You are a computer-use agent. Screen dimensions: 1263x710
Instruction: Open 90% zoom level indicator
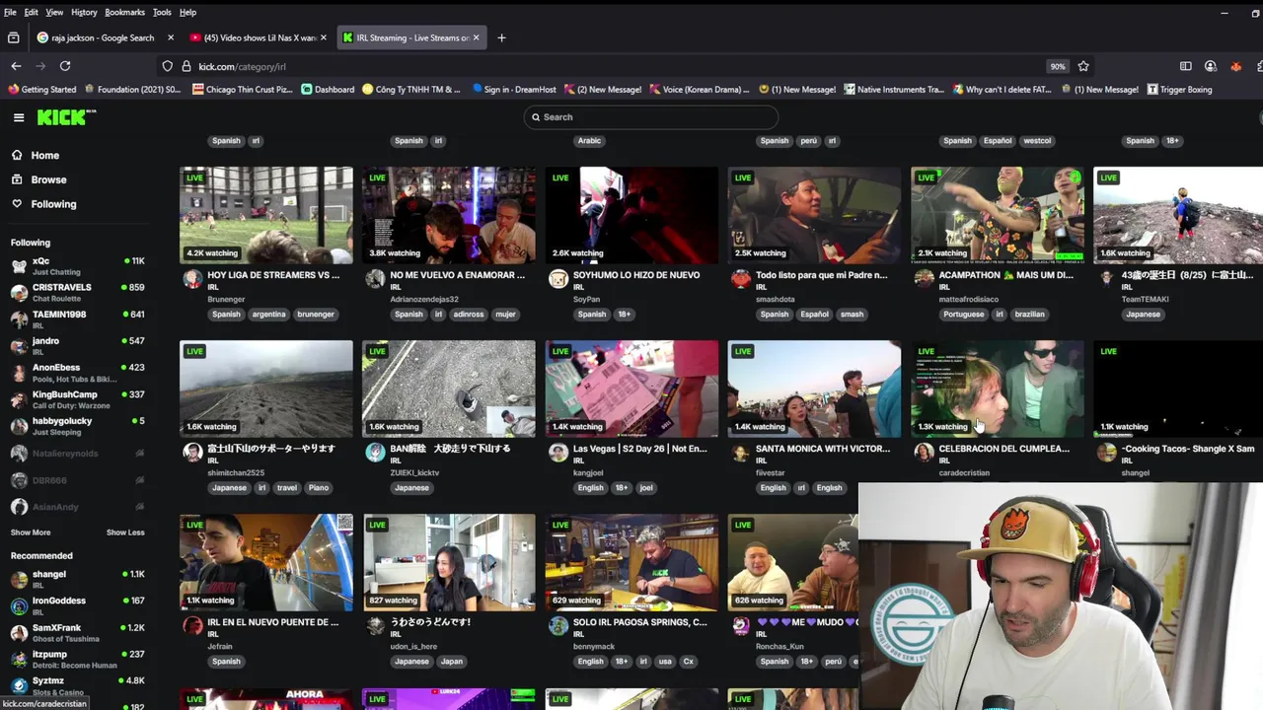coord(1057,66)
